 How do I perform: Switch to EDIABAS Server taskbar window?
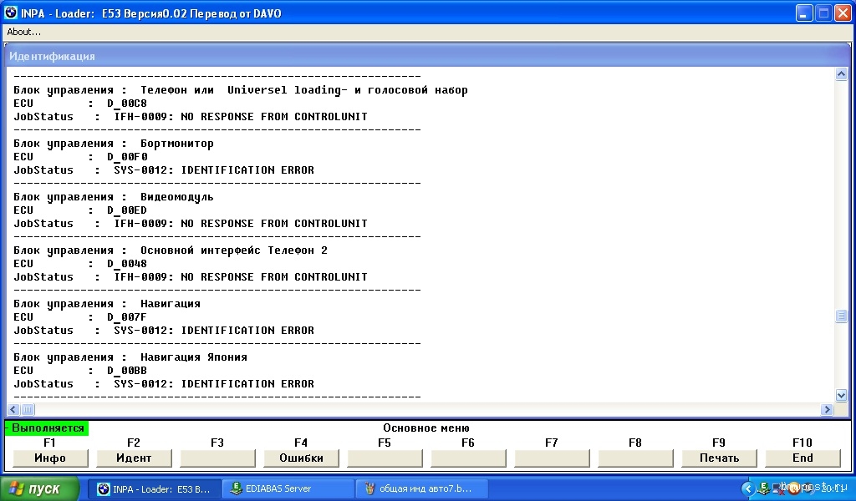pyautogui.click(x=288, y=488)
